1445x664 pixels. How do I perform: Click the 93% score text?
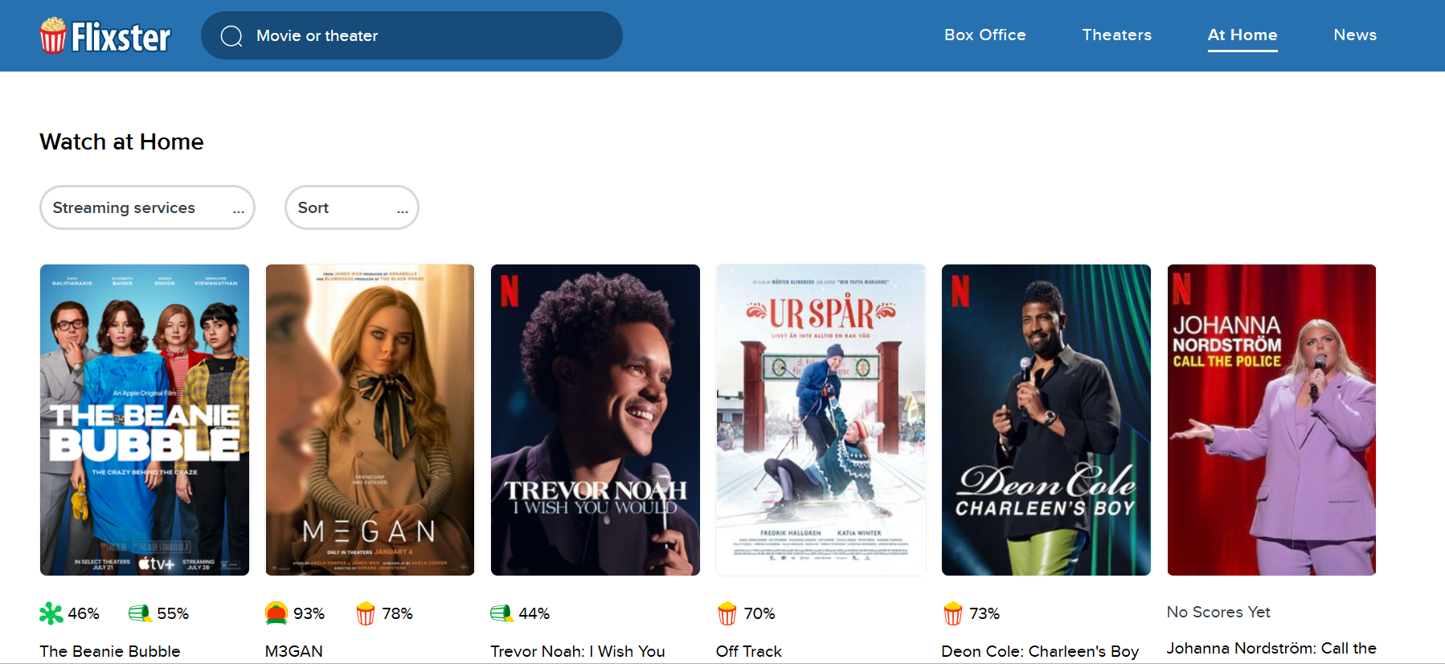point(309,613)
